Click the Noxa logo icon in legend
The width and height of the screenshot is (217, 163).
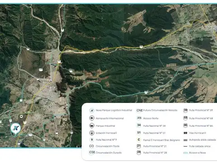(x=92, y=110)
